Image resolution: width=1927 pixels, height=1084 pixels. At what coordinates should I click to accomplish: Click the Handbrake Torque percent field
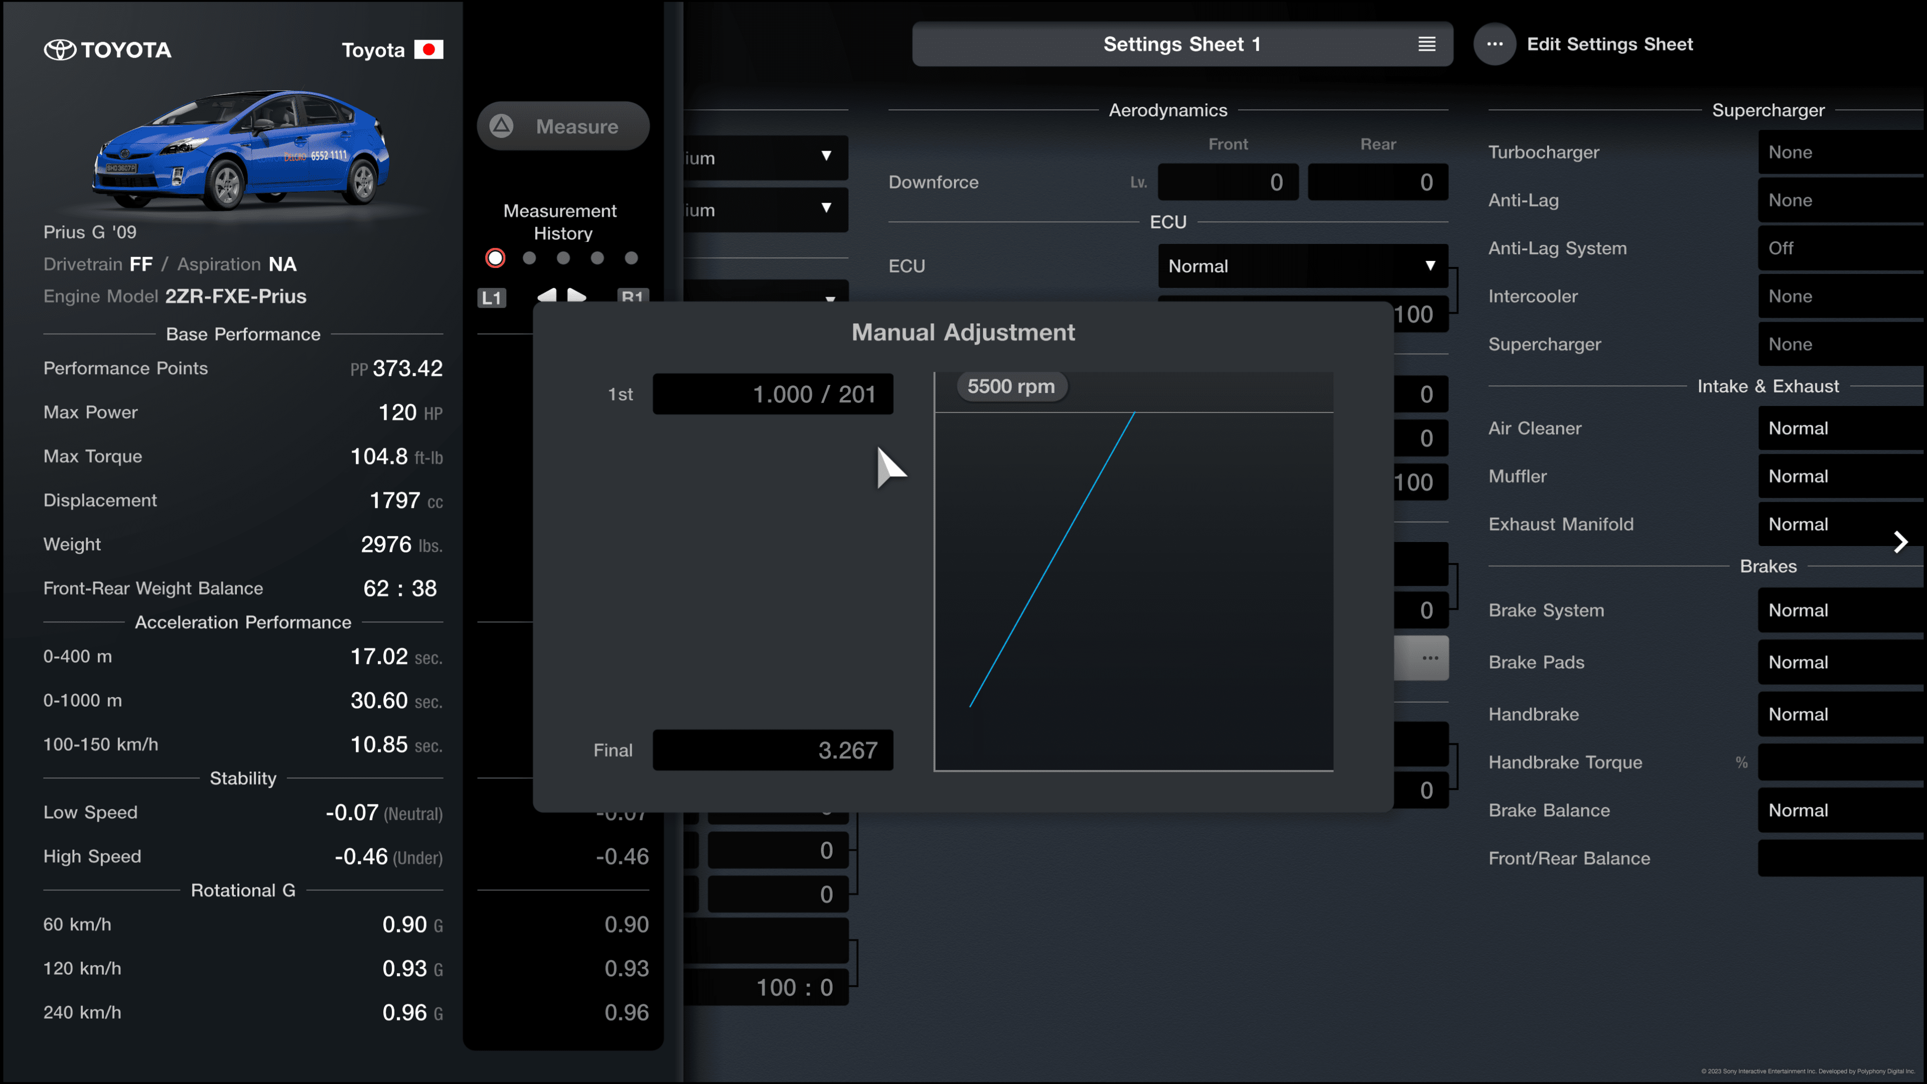[1842, 762]
